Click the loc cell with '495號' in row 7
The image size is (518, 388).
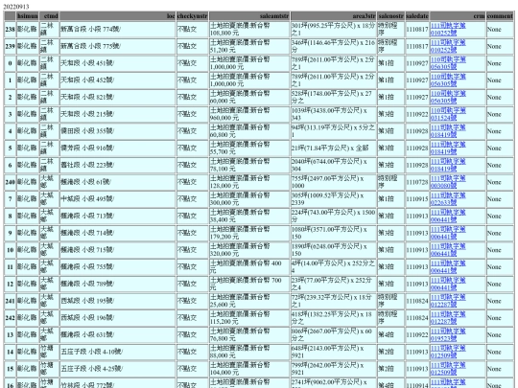tap(118, 199)
